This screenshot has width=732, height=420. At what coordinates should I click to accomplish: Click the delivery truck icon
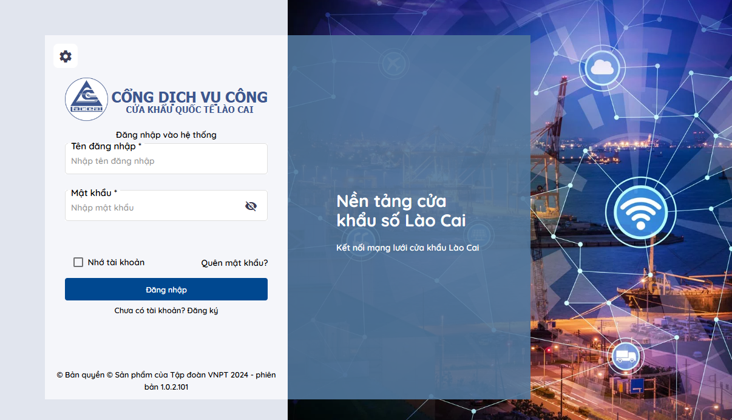pyautogui.click(x=625, y=355)
